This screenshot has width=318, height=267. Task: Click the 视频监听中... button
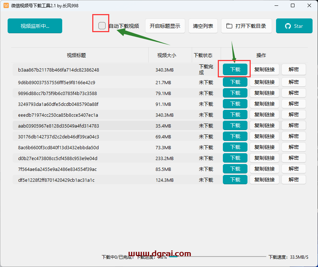pos(35,26)
